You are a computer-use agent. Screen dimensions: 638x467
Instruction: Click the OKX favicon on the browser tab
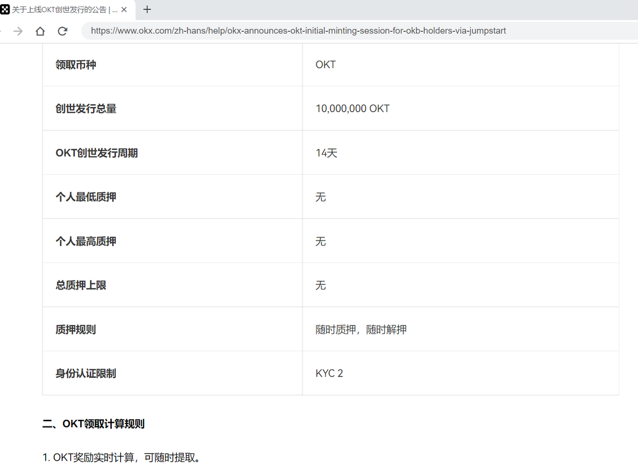pos(5,10)
